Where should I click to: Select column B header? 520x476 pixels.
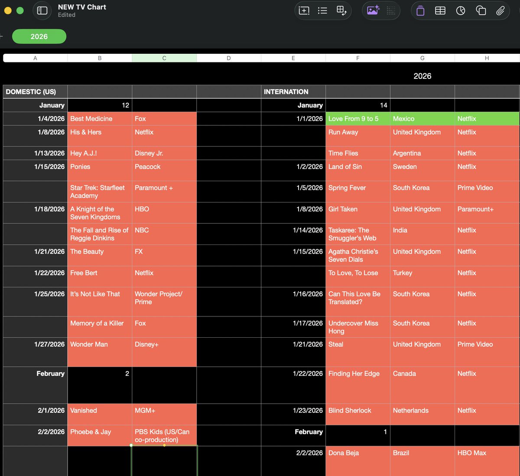[100, 58]
